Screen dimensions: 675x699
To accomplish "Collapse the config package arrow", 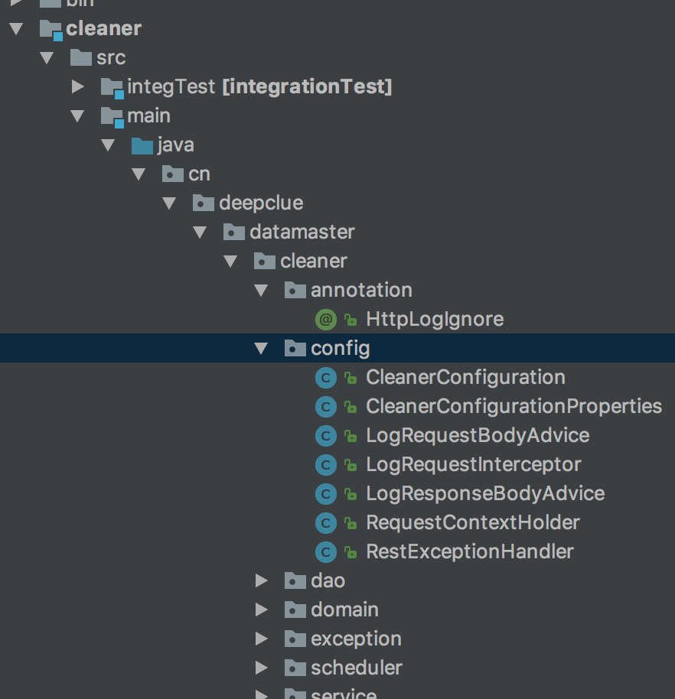I will click(261, 349).
